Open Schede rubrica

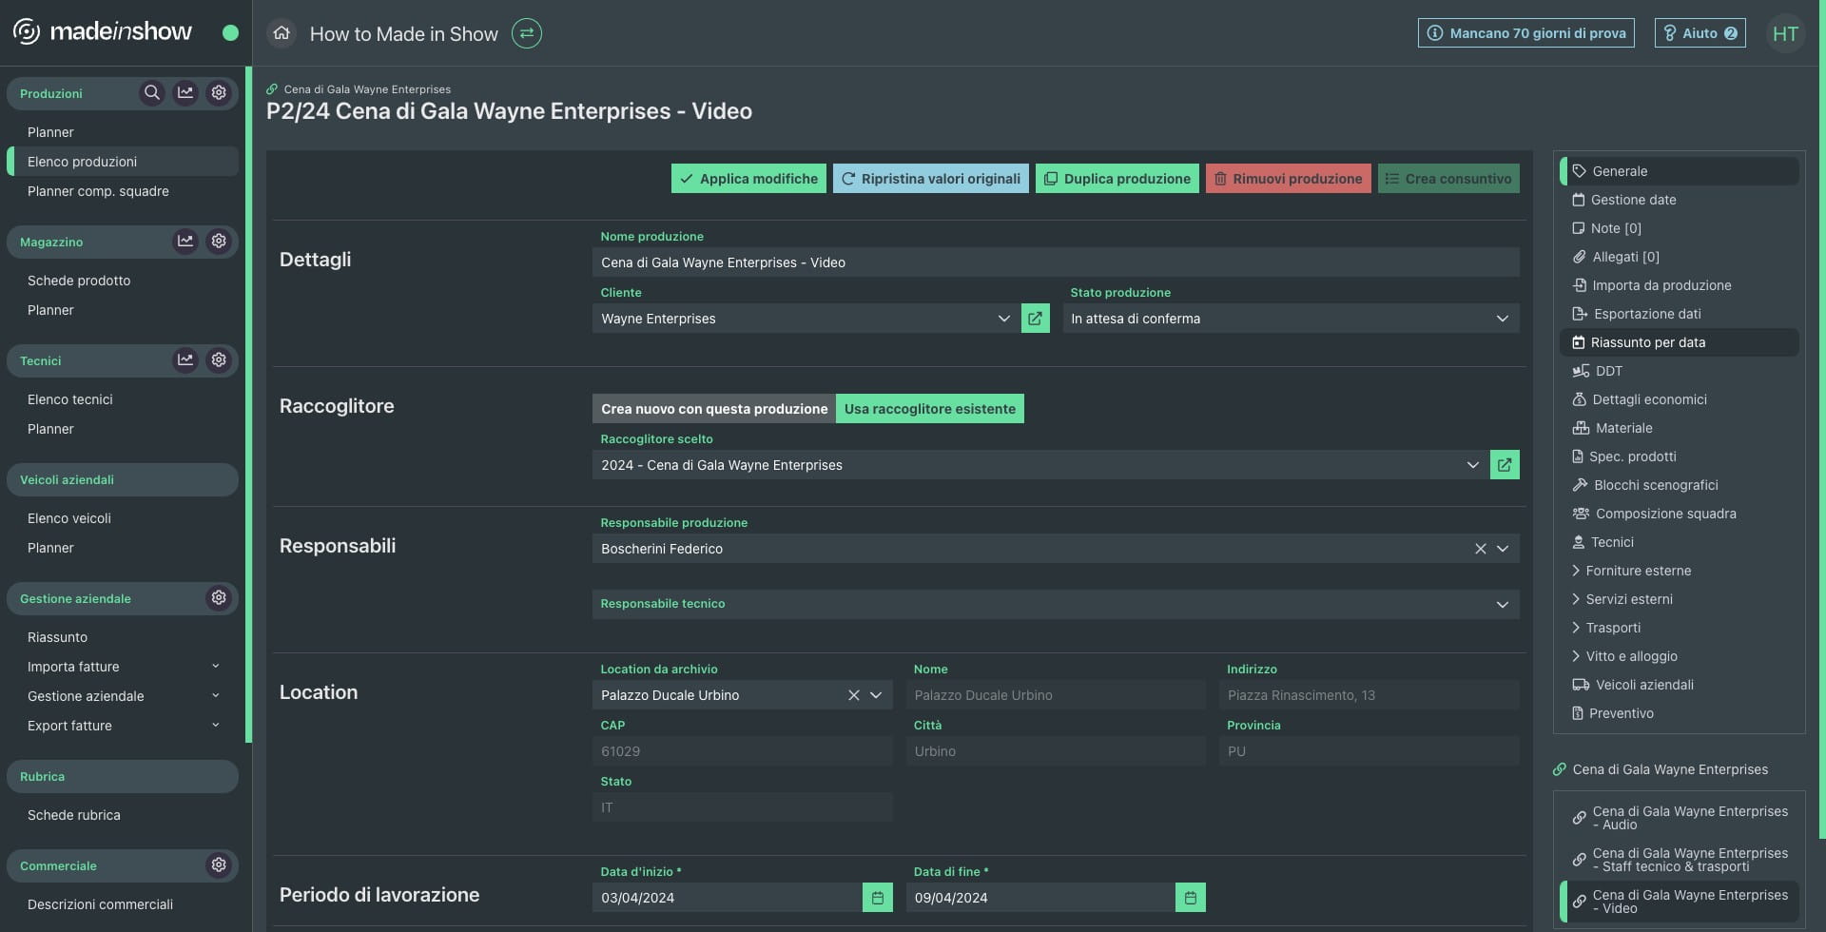tap(124, 815)
